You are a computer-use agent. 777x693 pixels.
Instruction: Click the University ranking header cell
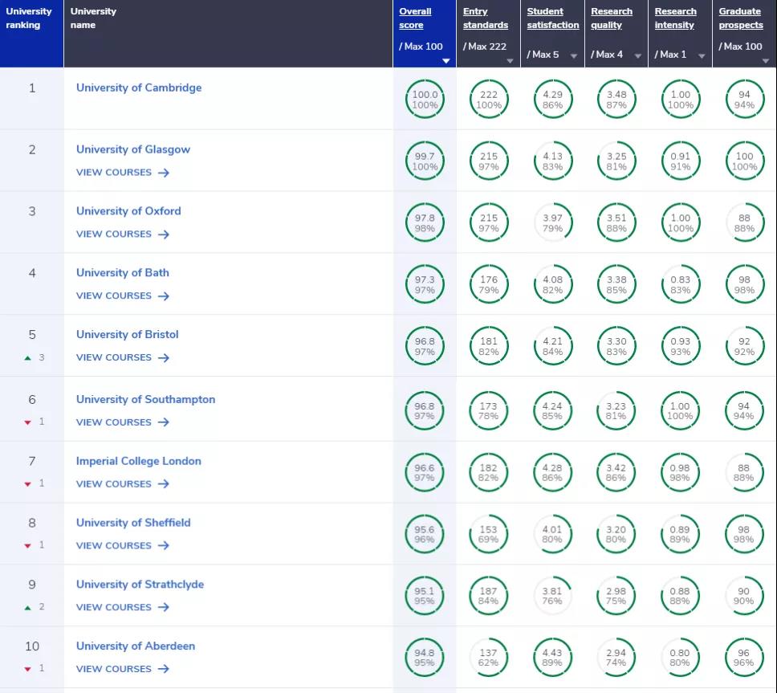click(31, 18)
